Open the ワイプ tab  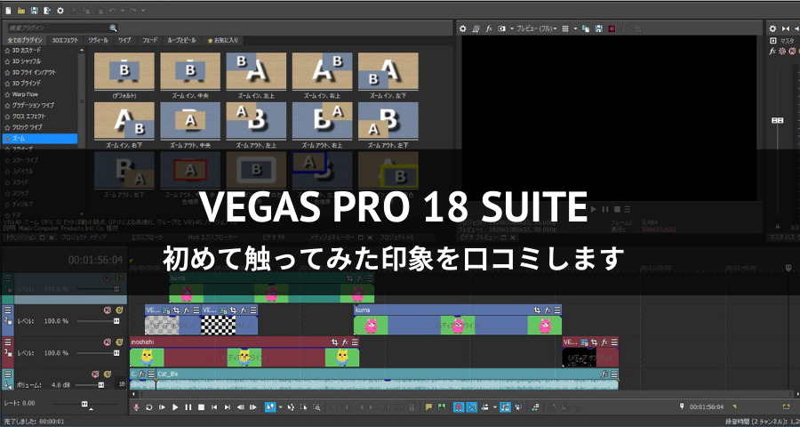(124, 40)
